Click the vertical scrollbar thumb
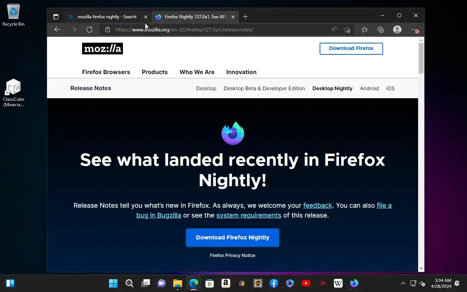The height and width of the screenshot is (292, 467). tap(421, 58)
